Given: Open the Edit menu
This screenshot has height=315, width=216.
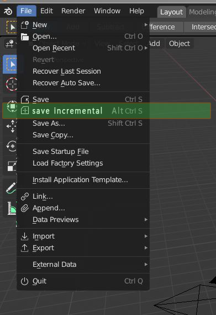Looking at the screenshot, I should 46,11.
